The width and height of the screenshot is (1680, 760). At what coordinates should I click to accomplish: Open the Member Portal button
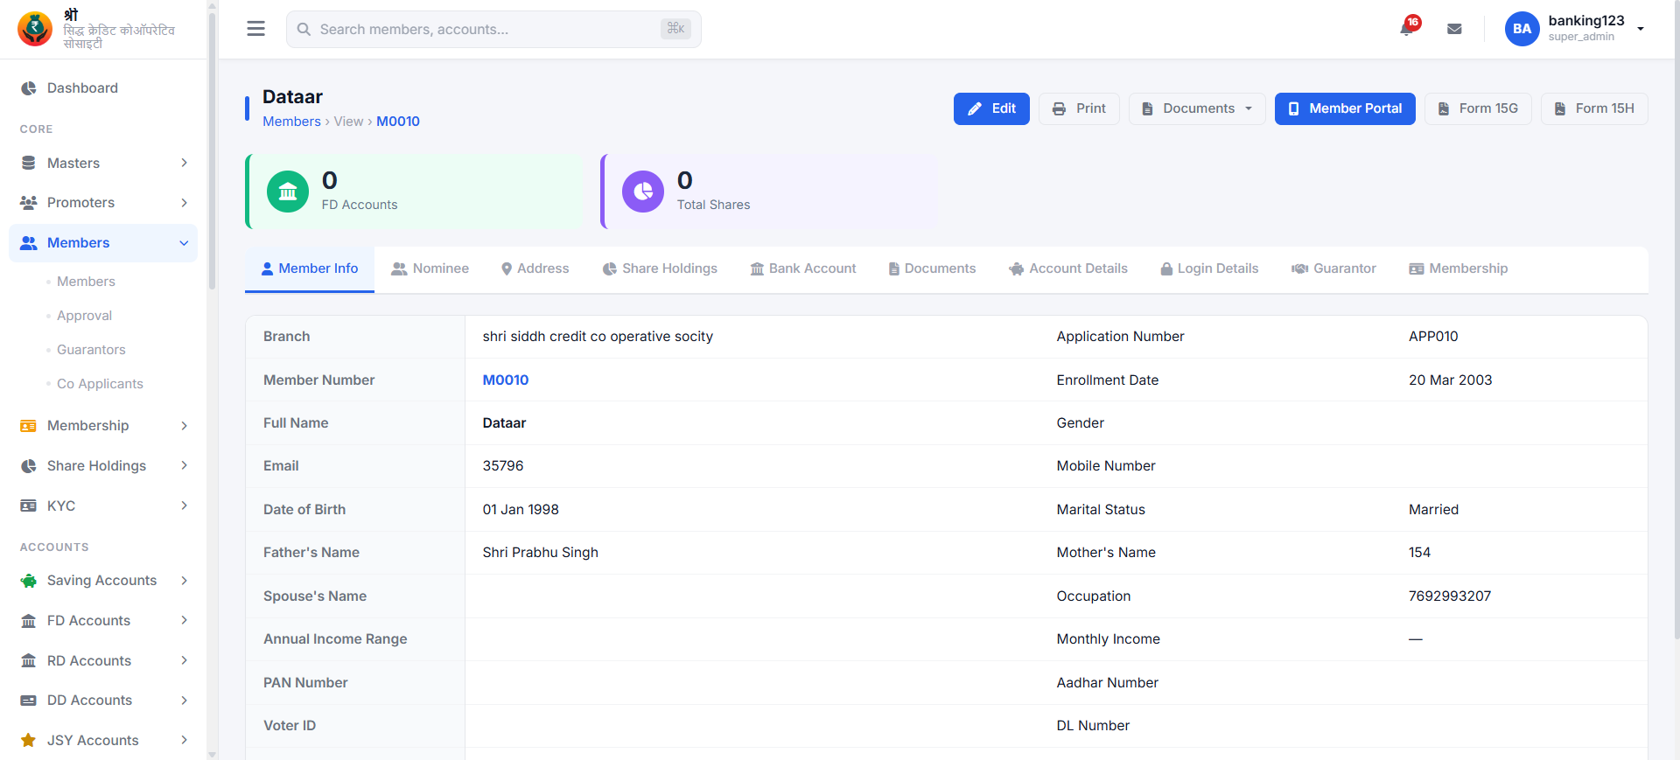coord(1345,108)
